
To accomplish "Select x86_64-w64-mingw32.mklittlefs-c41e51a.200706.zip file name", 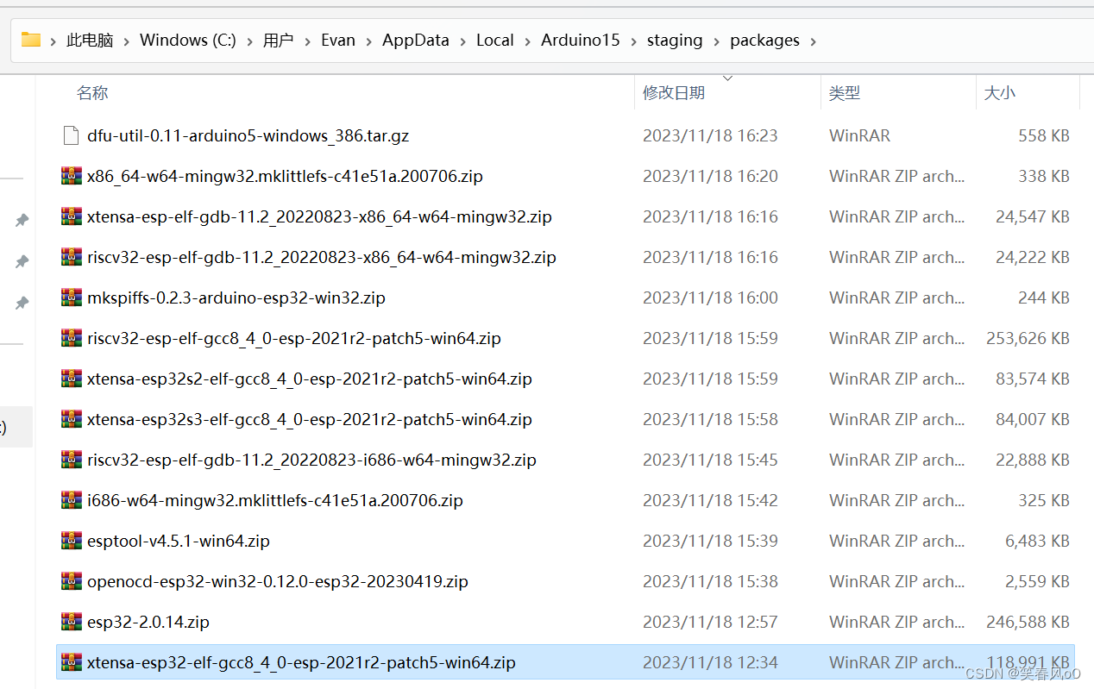I will [x=285, y=176].
